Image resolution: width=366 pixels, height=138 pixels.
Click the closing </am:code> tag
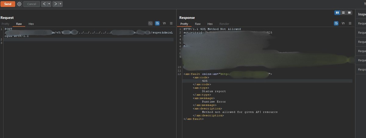(202, 84)
